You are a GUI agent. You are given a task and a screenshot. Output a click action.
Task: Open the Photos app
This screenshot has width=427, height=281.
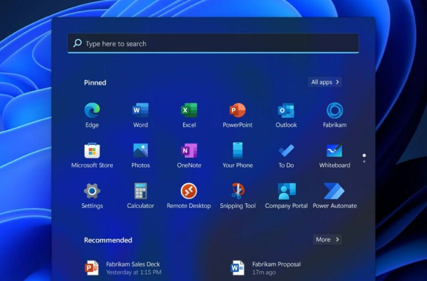(x=140, y=155)
